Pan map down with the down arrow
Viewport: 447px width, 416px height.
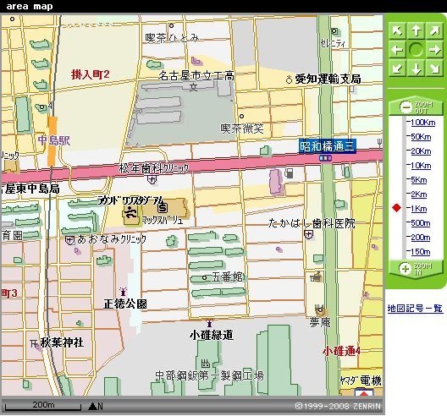tap(416, 68)
